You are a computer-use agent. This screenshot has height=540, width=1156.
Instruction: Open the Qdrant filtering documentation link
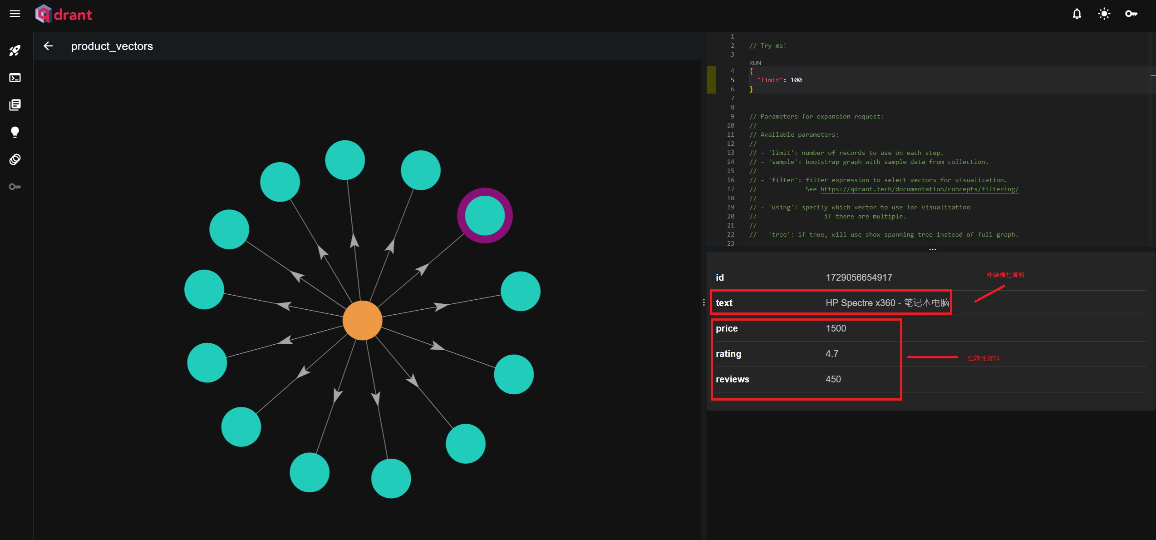(919, 189)
